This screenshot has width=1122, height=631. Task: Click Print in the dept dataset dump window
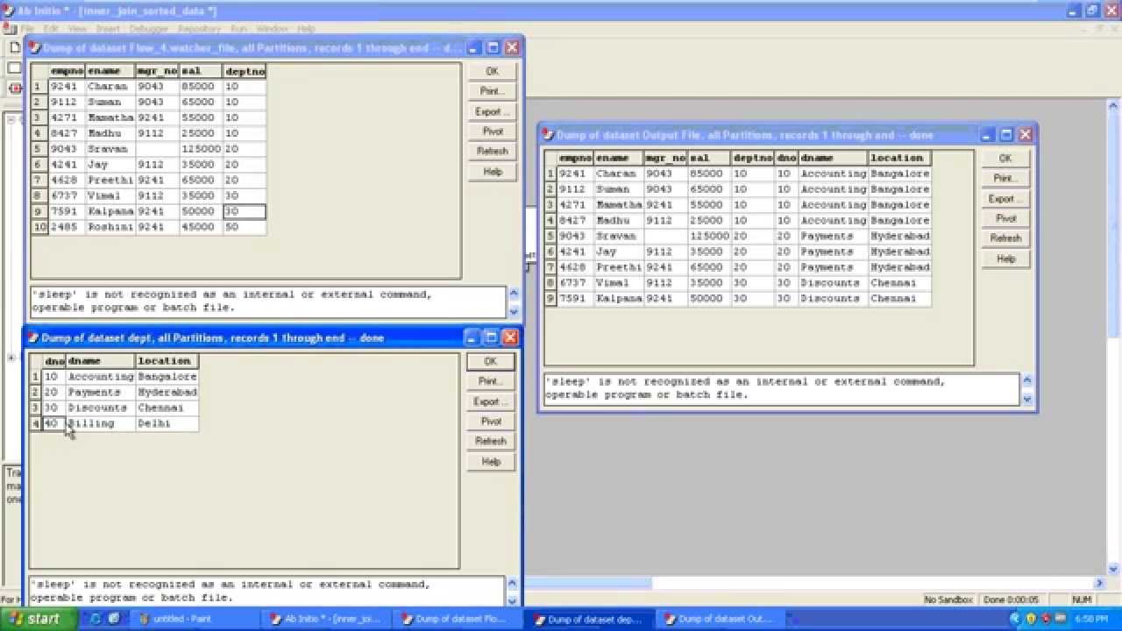click(490, 381)
